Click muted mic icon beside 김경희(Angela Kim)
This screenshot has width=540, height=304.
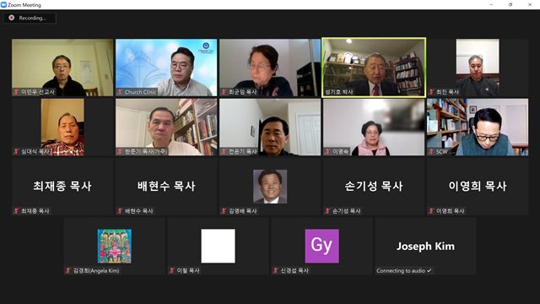67,270
